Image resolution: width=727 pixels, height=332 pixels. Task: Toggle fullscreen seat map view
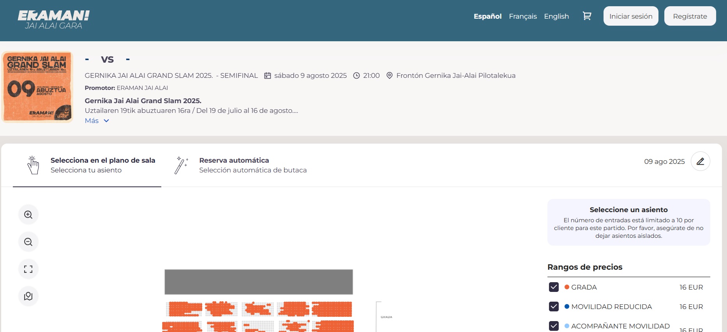(x=28, y=269)
